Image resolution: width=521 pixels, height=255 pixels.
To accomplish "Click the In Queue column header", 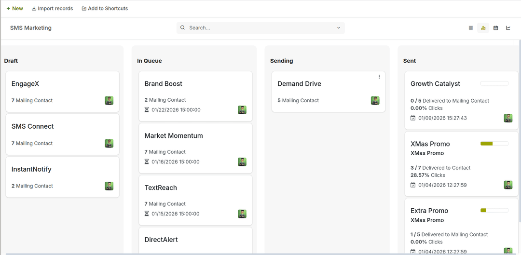I will tap(150, 61).
